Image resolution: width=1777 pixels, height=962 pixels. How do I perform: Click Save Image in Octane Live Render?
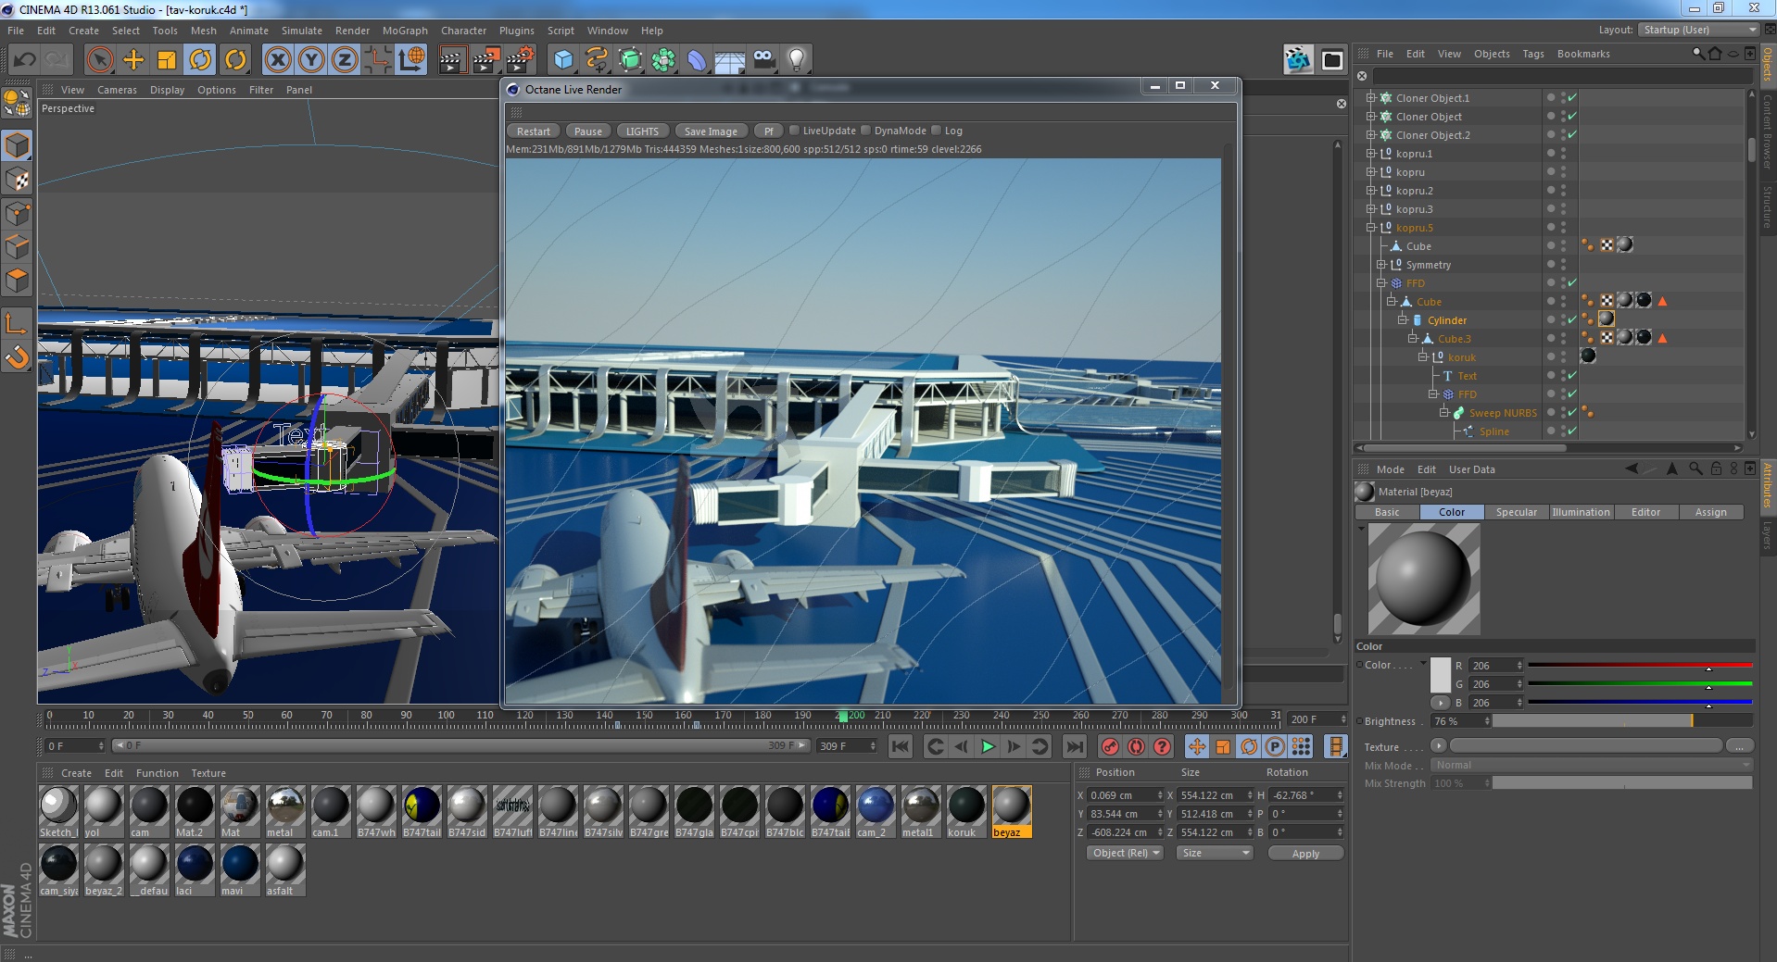[711, 131]
